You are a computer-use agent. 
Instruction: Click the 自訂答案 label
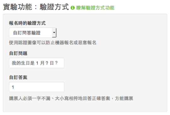[18, 77]
